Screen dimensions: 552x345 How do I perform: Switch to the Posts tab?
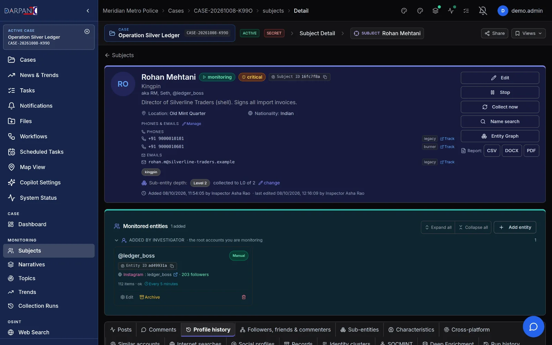121,330
